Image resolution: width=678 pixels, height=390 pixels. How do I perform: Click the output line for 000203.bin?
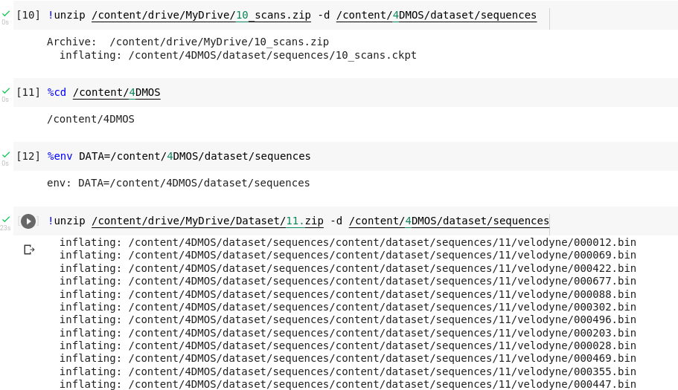coord(348,333)
